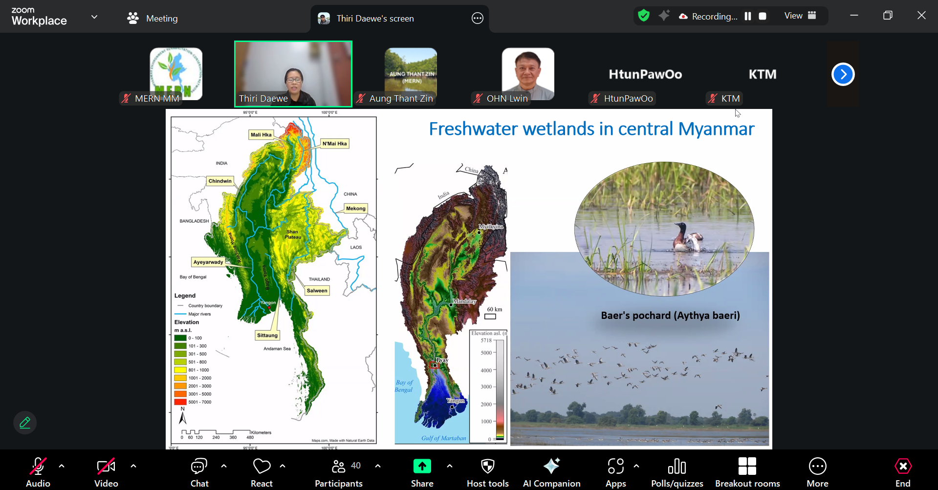Open the Chat panel

coord(199,472)
